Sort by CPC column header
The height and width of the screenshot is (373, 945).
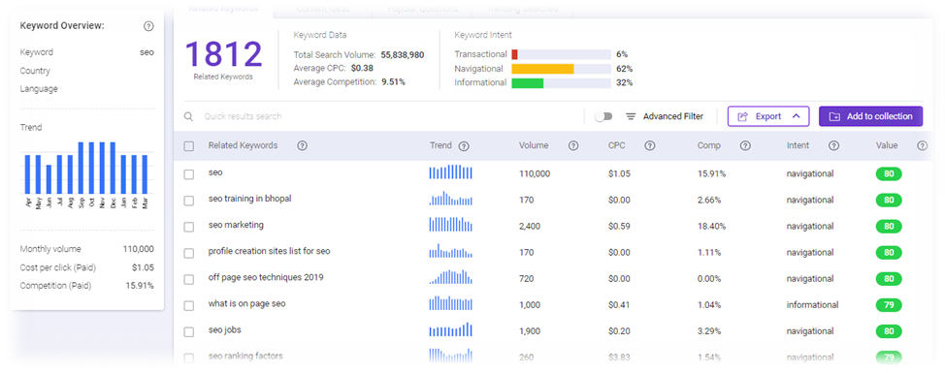point(616,145)
